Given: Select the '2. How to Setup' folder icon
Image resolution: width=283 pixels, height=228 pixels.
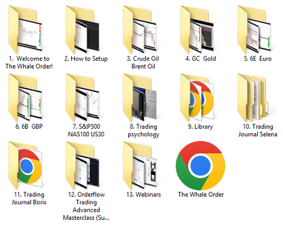Looking at the screenshot, I should (82, 30).
